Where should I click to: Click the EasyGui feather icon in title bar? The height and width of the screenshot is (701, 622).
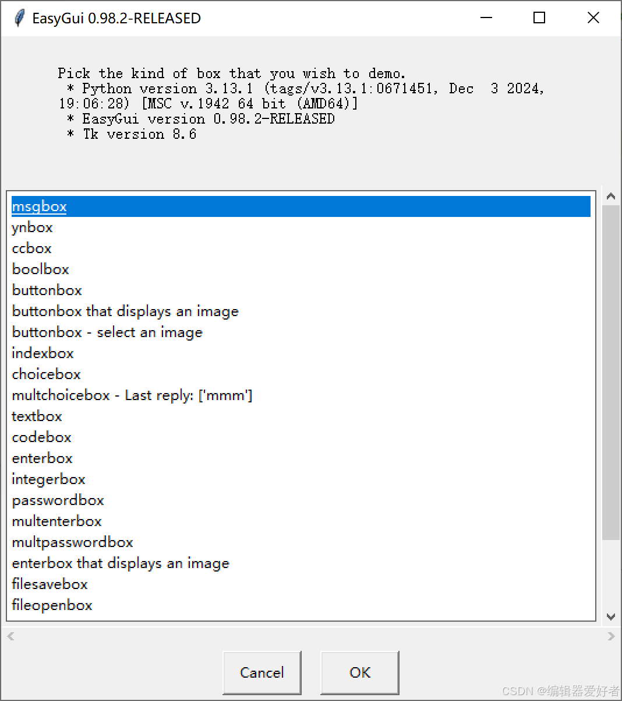pos(19,18)
